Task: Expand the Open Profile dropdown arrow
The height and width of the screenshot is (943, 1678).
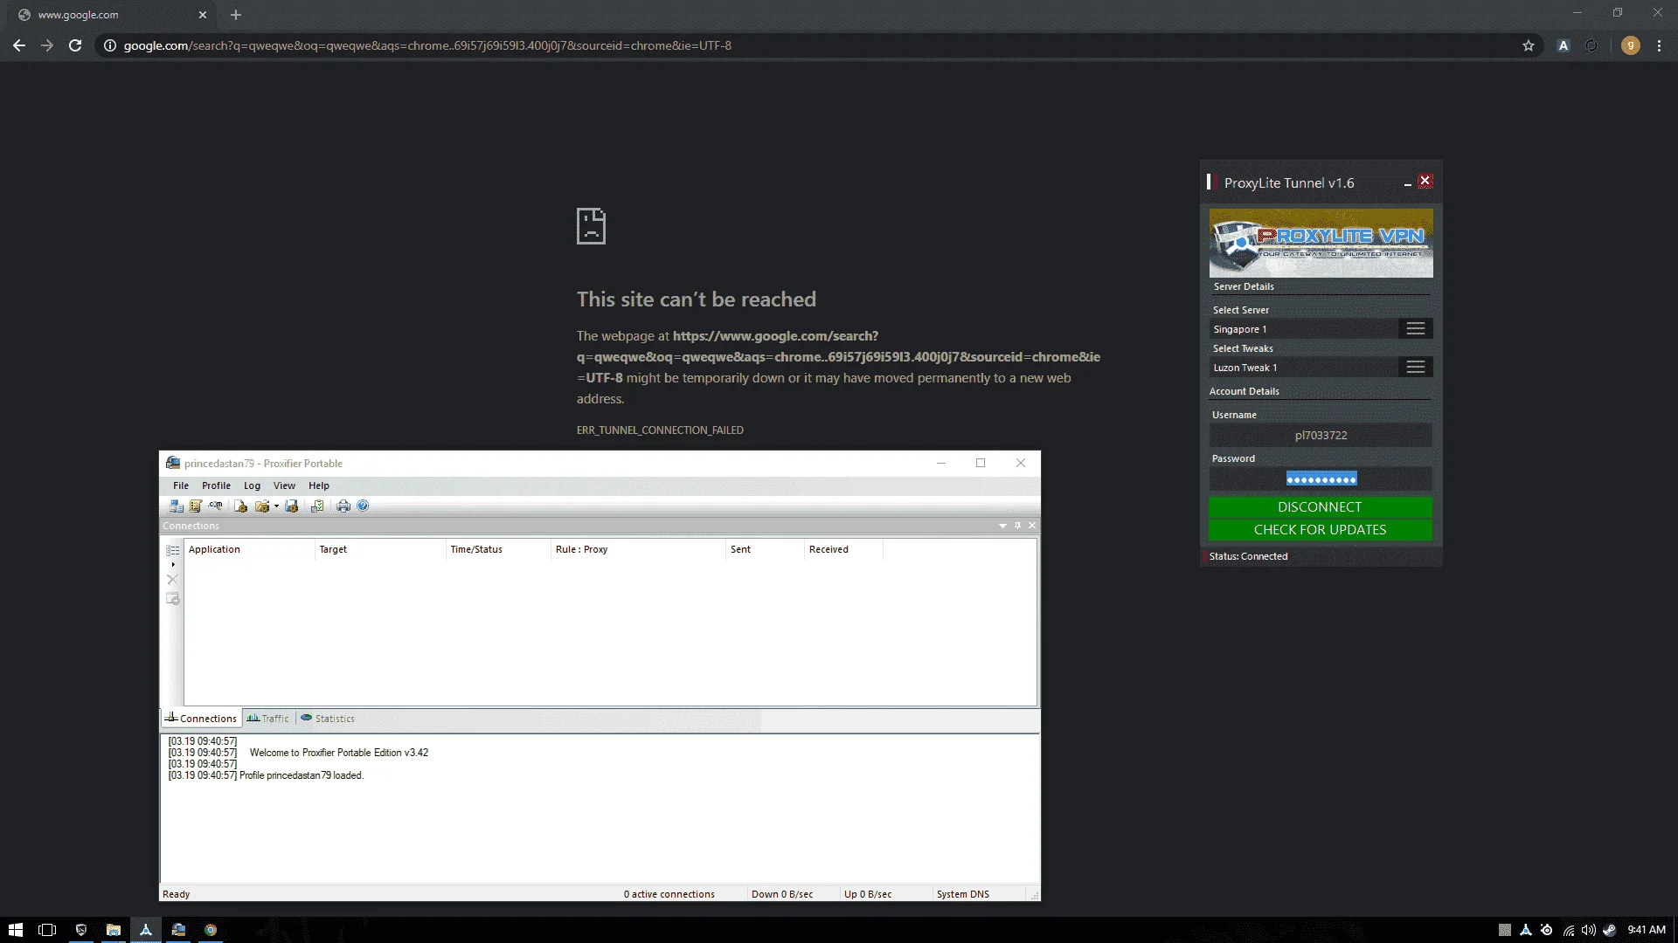Action: click(x=276, y=506)
